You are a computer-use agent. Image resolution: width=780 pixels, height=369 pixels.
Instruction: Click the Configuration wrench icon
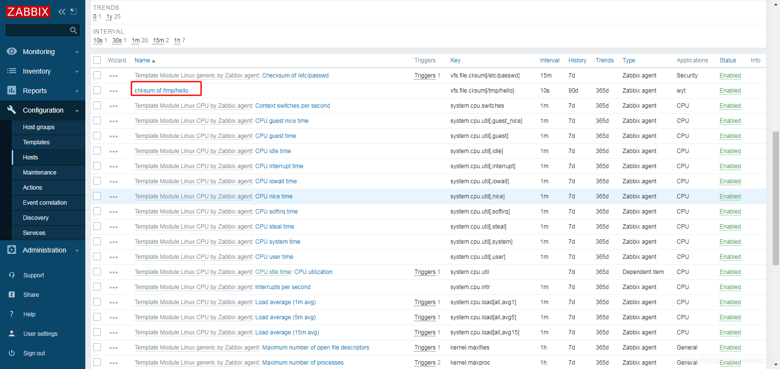coord(12,110)
